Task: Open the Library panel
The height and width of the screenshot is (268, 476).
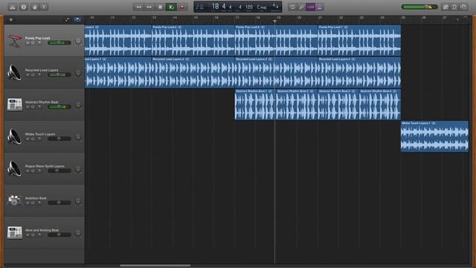Action: (13, 7)
